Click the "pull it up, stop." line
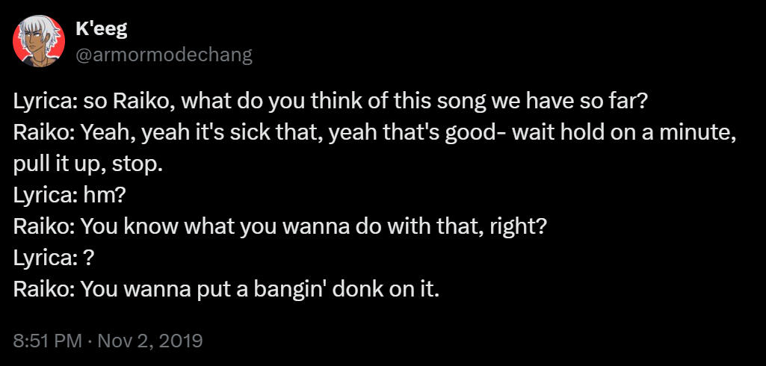Screen dimensions: 766x366 (x=87, y=164)
